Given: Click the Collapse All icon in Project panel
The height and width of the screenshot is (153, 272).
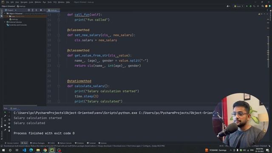Looking at the screenshot, I should pos(36,10).
